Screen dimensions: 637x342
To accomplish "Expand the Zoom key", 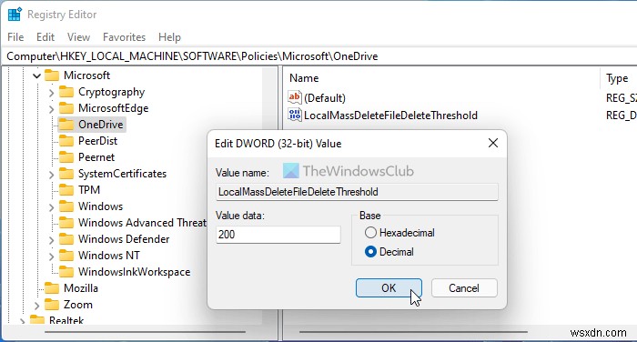I will coord(36,306).
